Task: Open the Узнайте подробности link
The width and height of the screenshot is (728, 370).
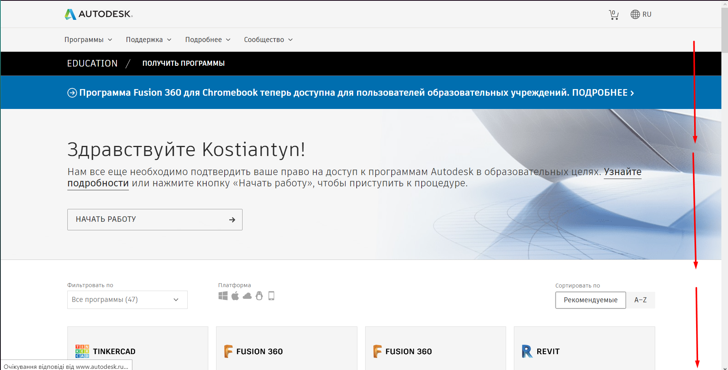Action: [x=622, y=172]
